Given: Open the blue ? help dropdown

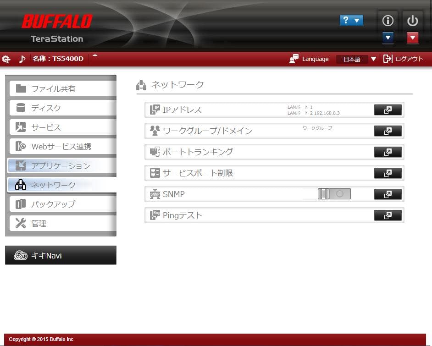Looking at the screenshot, I should tap(351, 20).
